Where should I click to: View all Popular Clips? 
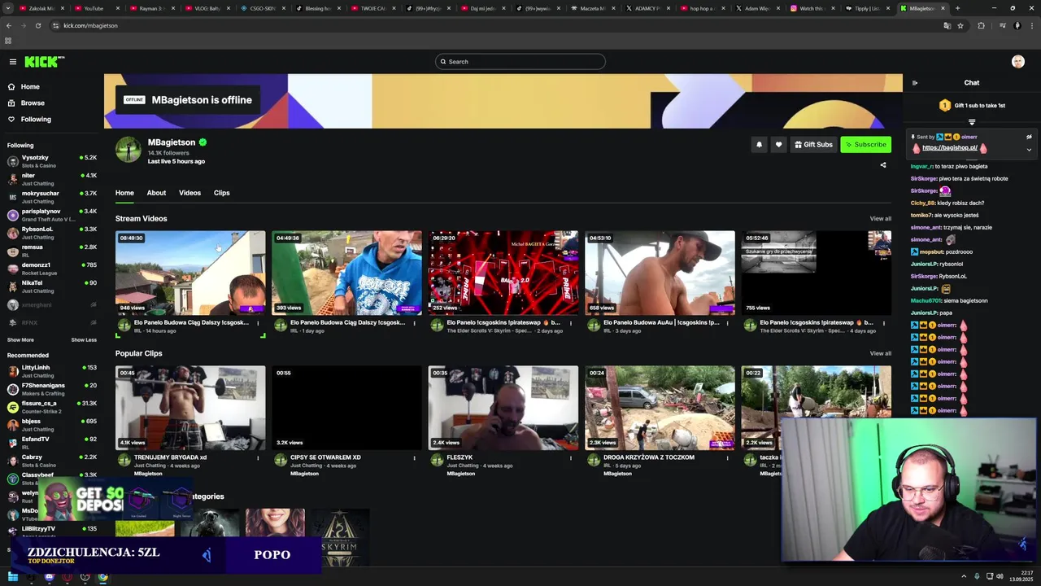click(x=880, y=353)
